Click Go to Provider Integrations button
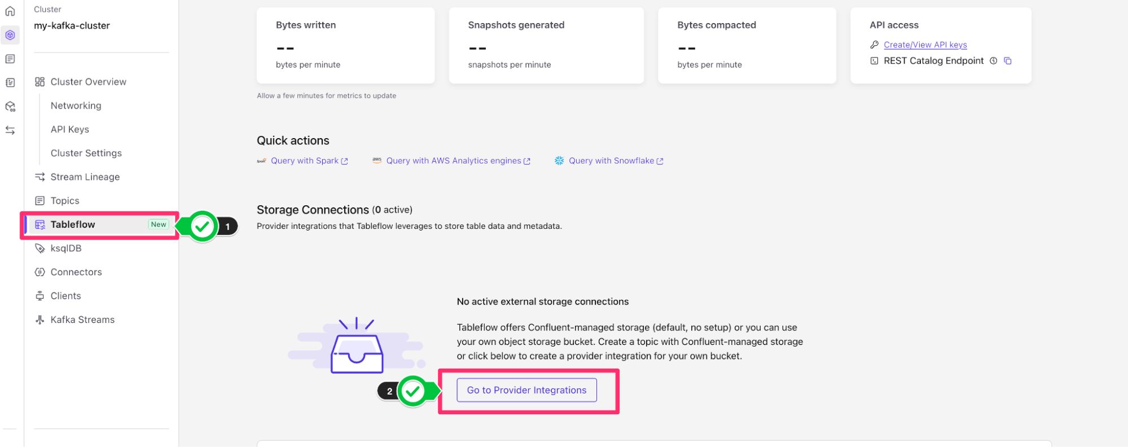 coord(526,390)
